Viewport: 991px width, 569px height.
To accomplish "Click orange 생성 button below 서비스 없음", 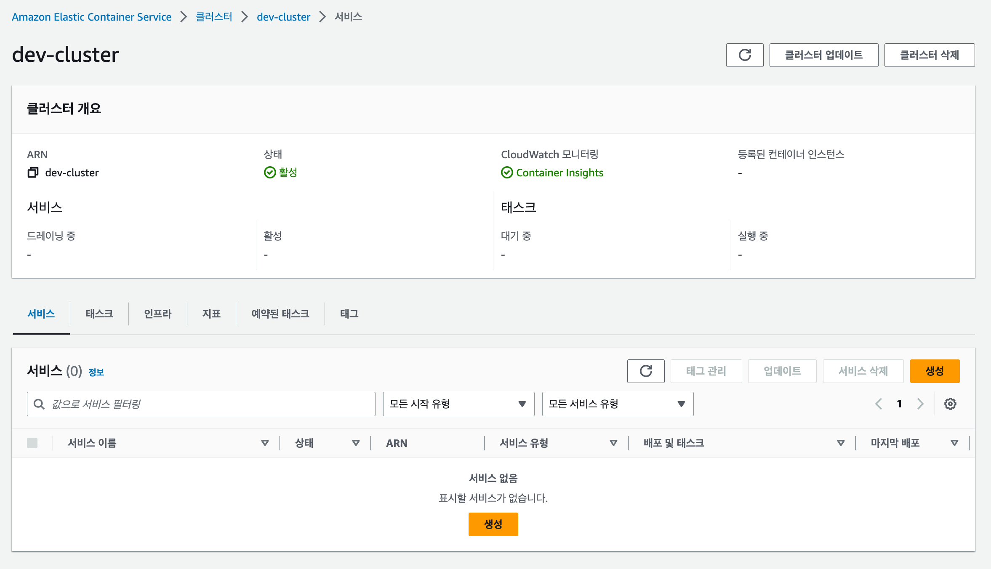I will click(x=493, y=524).
